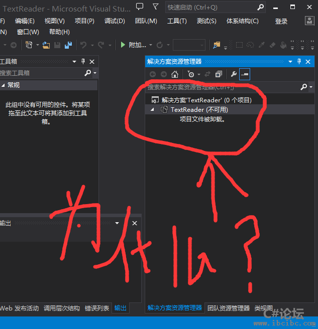
Task: Switch to the 调用层次结构 tab
Action: (x=62, y=308)
